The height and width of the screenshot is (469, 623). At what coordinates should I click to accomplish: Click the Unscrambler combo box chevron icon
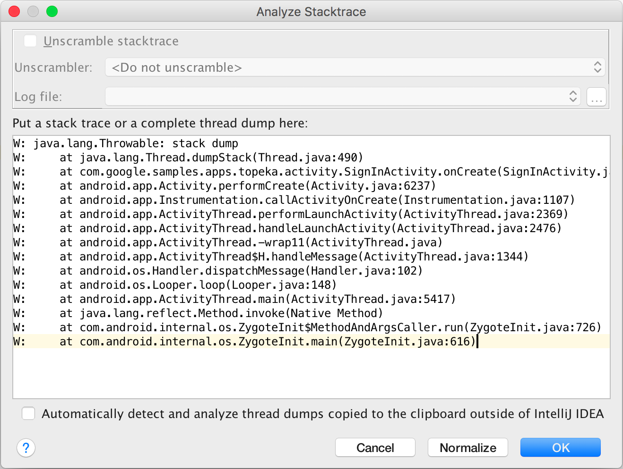click(598, 67)
